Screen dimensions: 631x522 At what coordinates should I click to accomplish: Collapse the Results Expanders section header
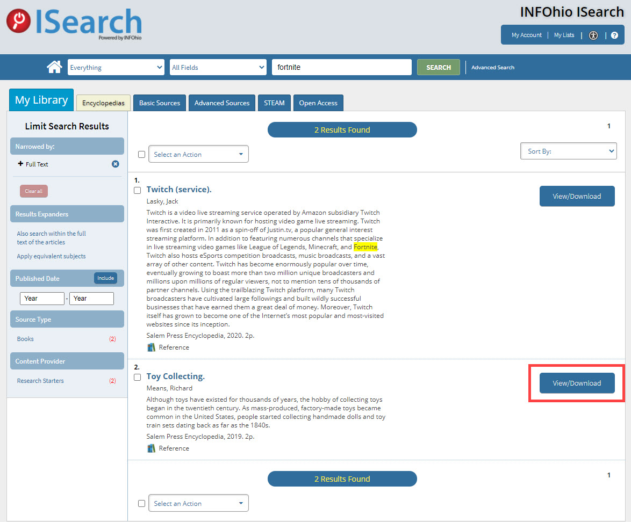pyautogui.click(x=67, y=214)
